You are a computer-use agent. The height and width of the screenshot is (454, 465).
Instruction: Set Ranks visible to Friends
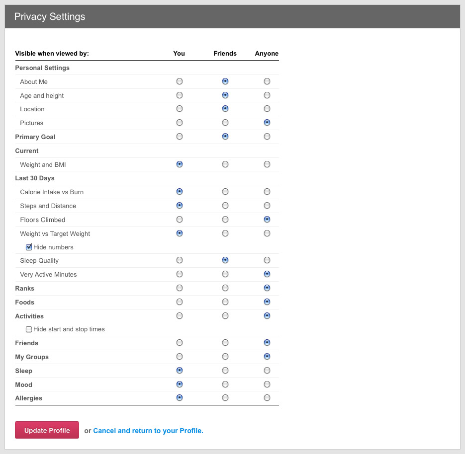[x=225, y=288]
